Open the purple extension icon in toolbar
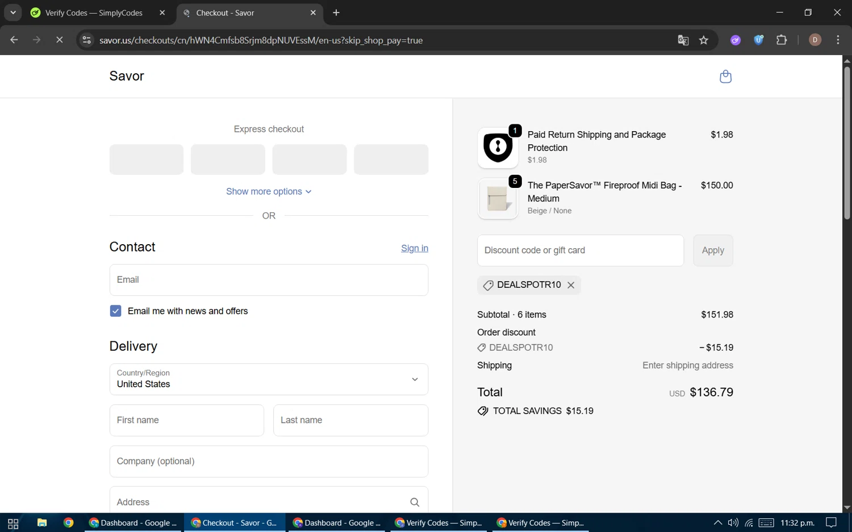The height and width of the screenshot is (532, 852). pos(736,40)
